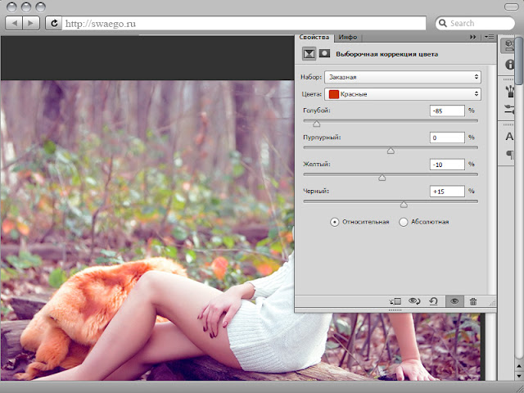The image size is (524, 393).
Task: Toggle adjustment layer visibility eye
Action: pyautogui.click(x=454, y=301)
